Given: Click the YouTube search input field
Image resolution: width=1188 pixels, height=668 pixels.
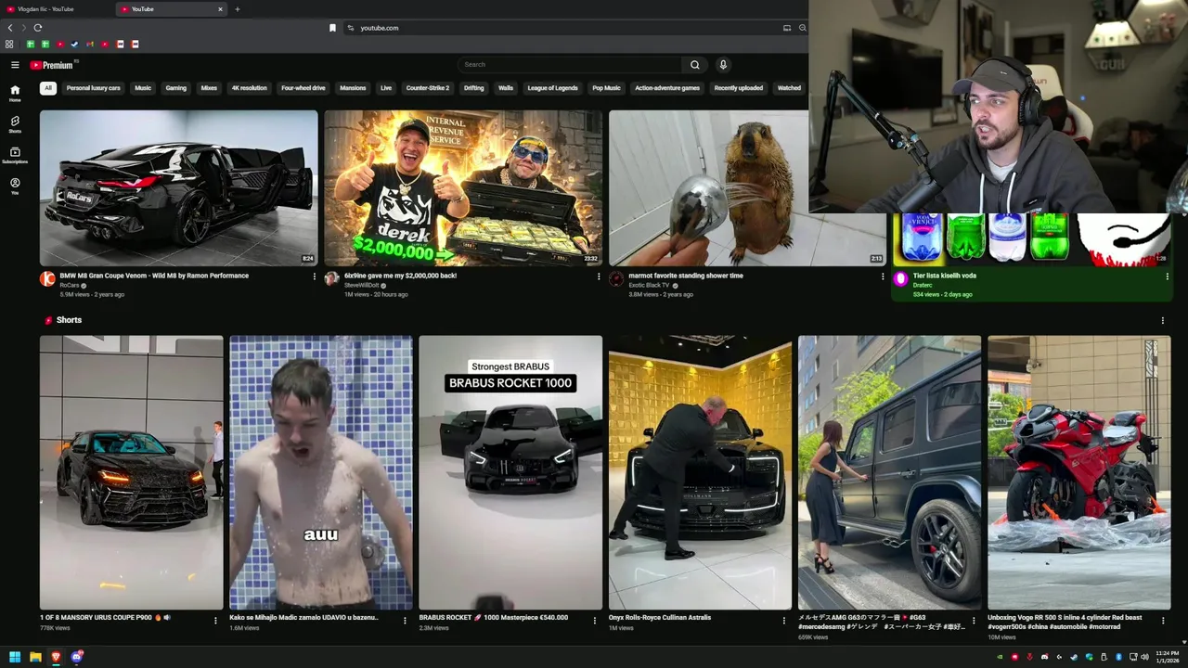Looking at the screenshot, I should click(571, 65).
